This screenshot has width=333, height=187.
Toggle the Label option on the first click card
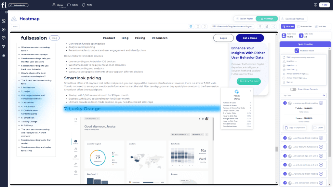click(315, 128)
